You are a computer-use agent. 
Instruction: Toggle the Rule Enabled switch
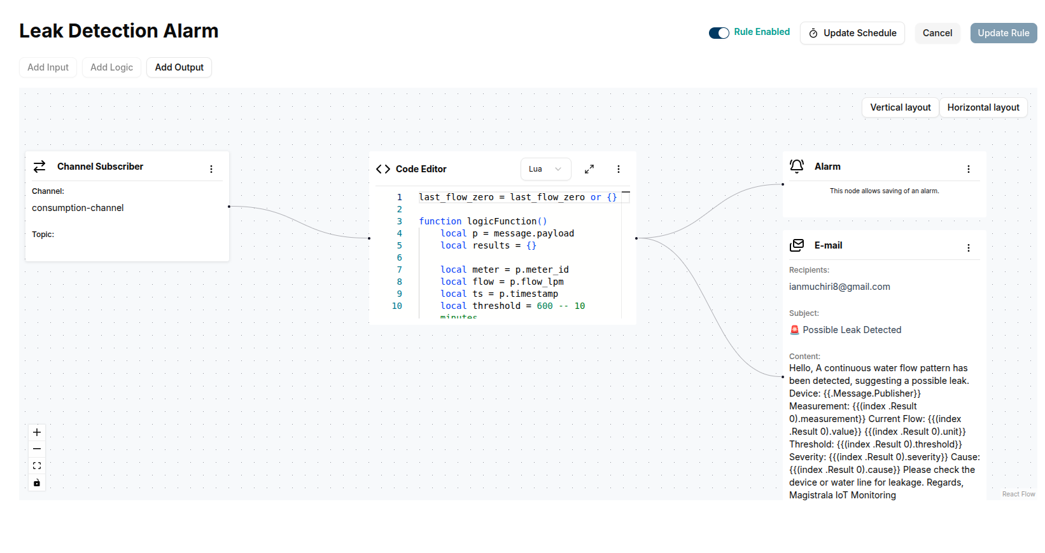(x=719, y=33)
